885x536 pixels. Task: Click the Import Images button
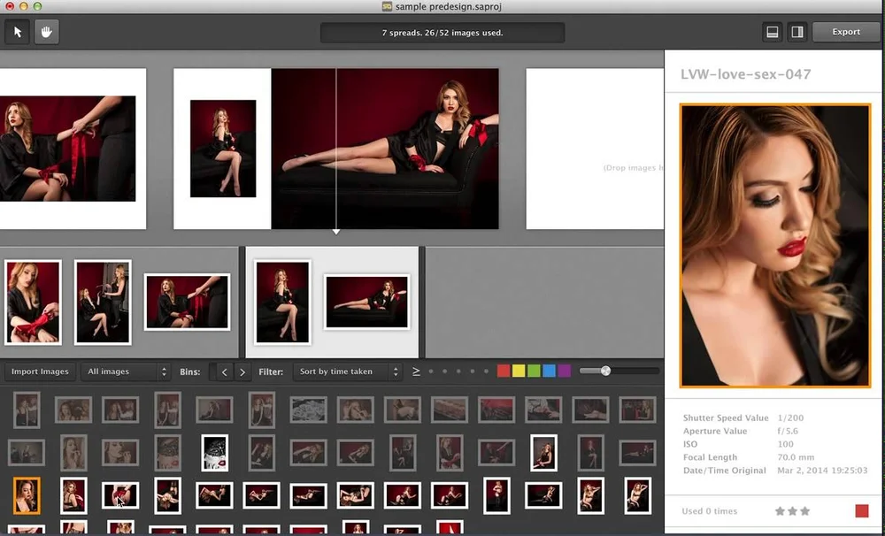click(x=40, y=371)
